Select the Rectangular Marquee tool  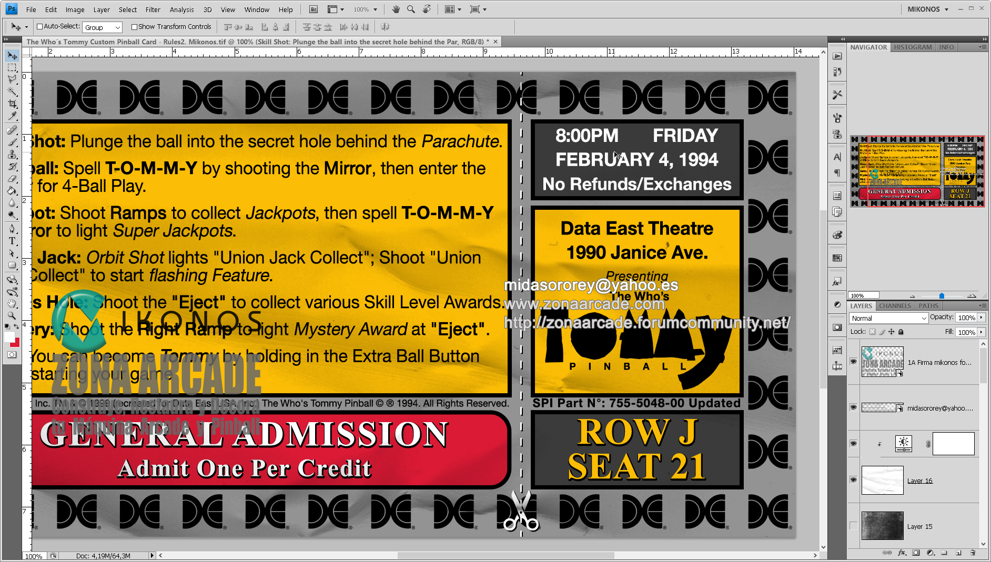point(12,67)
